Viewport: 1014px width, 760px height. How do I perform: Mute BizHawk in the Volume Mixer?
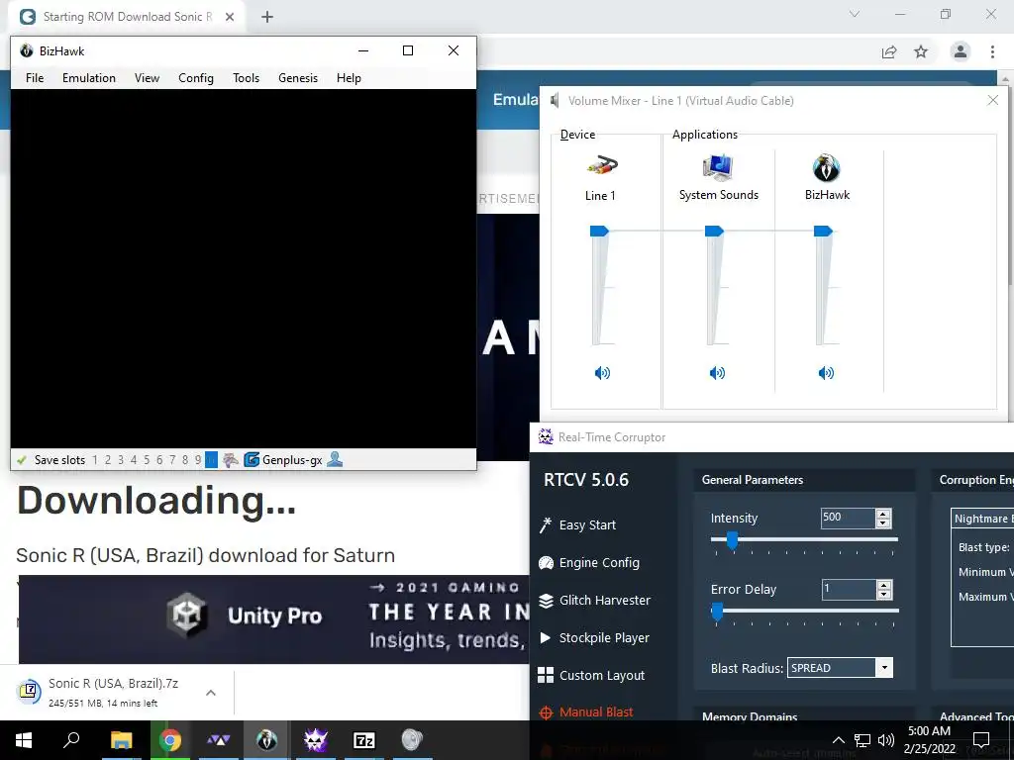coord(826,373)
